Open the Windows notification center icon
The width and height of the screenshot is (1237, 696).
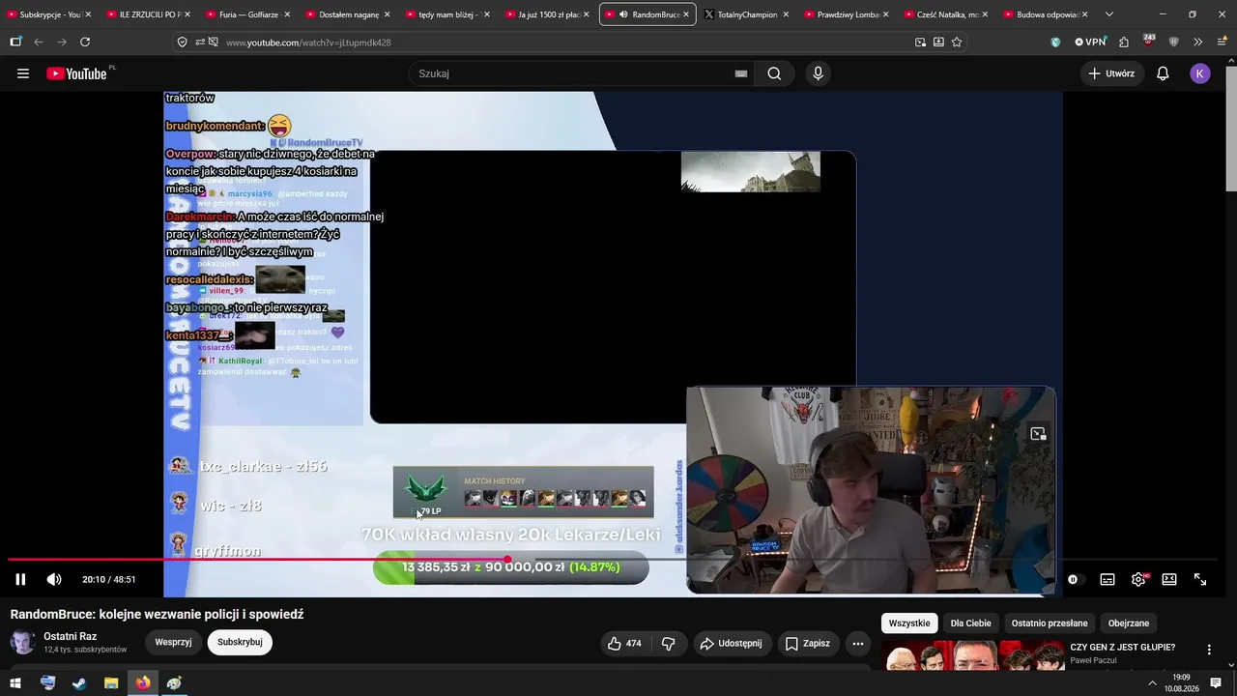pyautogui.click(x=1216, y=682)
